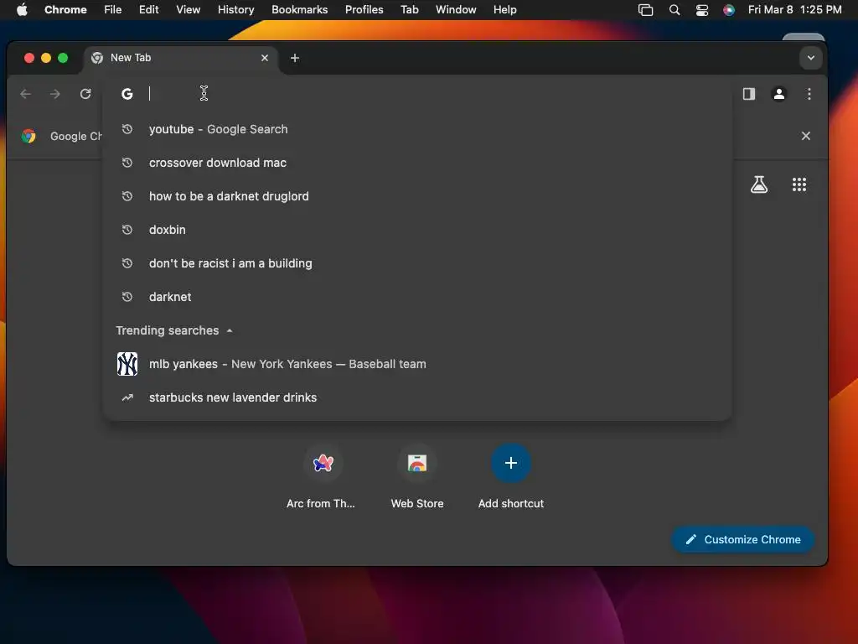Click history icon next to youtube
Image resolution: width=858 pixels, height=644 pixels.
pos(127,129)
